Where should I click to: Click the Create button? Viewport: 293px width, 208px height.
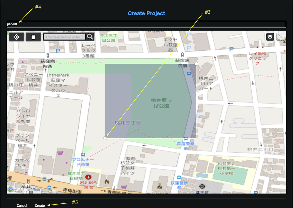click(40, 205)
